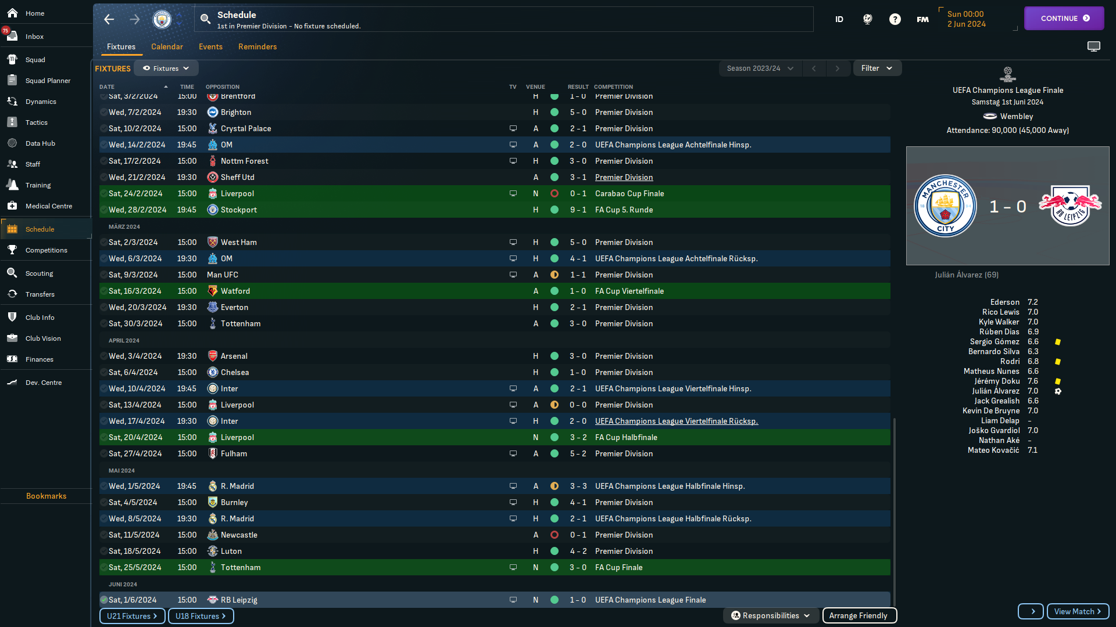Open U18 Fixtures

click(201, 616)
